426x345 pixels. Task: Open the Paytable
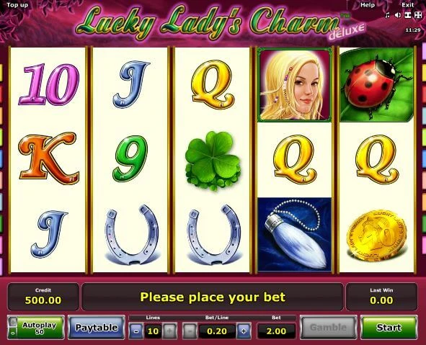click(97, 328)
